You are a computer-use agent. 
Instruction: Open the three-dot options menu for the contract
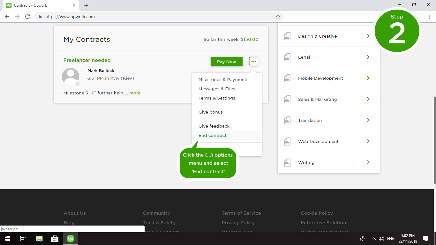click(x=254, y=62)
